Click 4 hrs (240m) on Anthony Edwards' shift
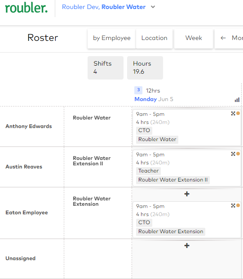The image size is (243, 279). pyautogui.click(x=153, y=122)
